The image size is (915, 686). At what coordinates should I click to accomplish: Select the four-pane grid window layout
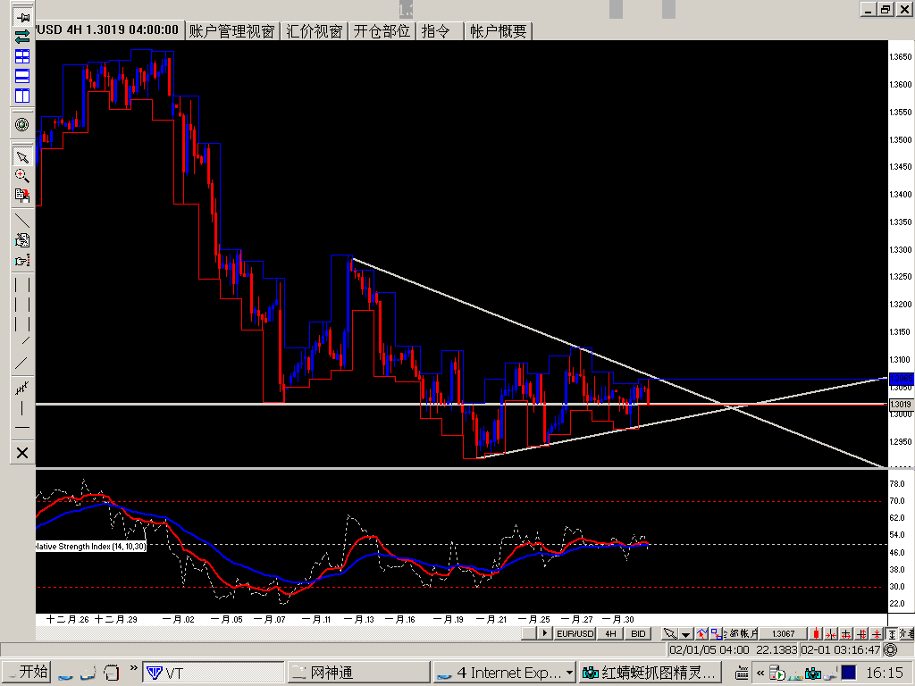[x=22, y=56]
